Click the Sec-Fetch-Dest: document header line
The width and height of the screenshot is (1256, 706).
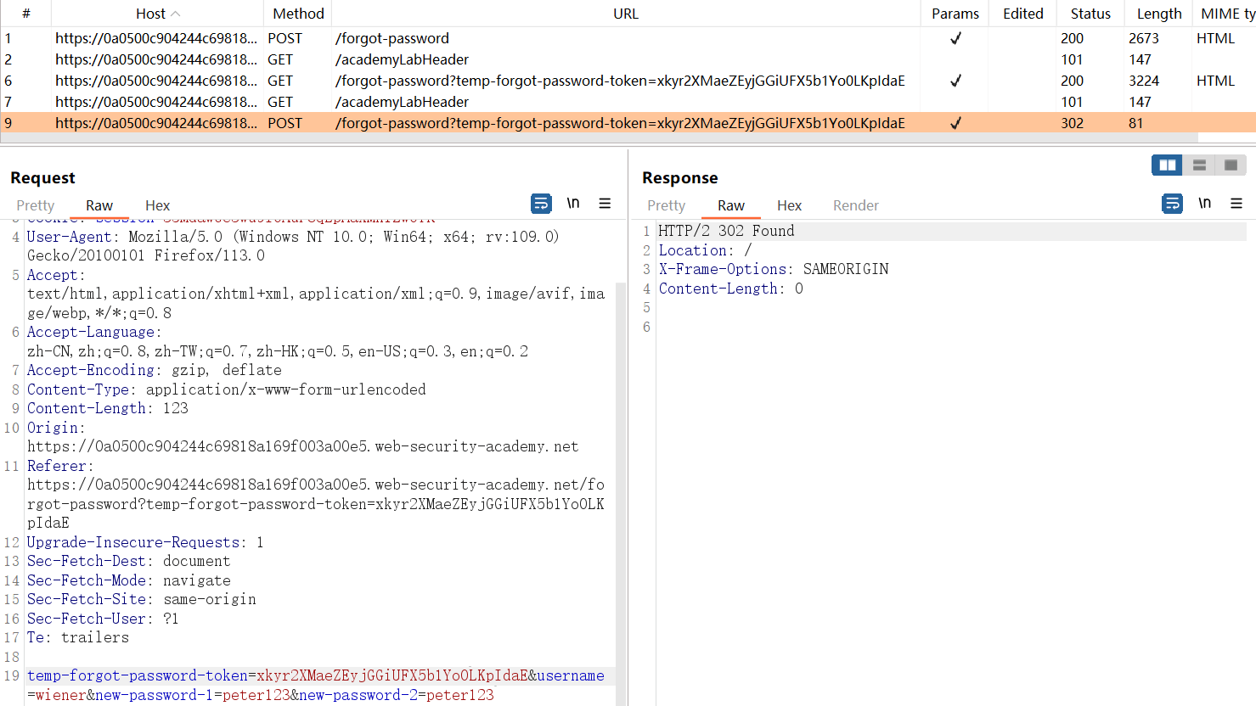point(129,561)
